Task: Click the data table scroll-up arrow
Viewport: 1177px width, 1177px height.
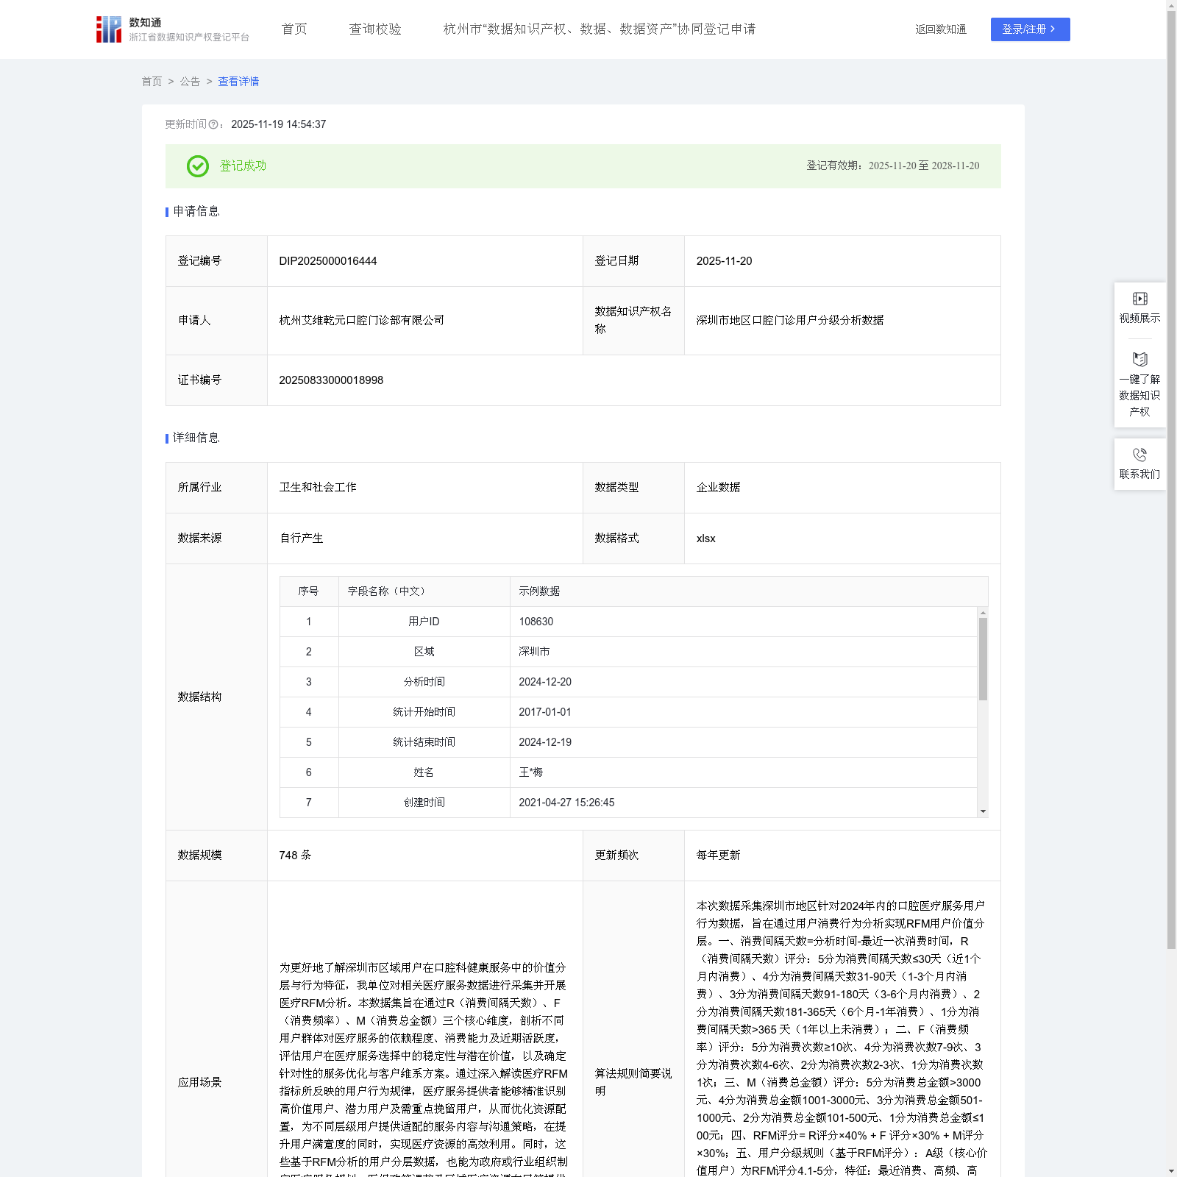Action: pos(983,613)
